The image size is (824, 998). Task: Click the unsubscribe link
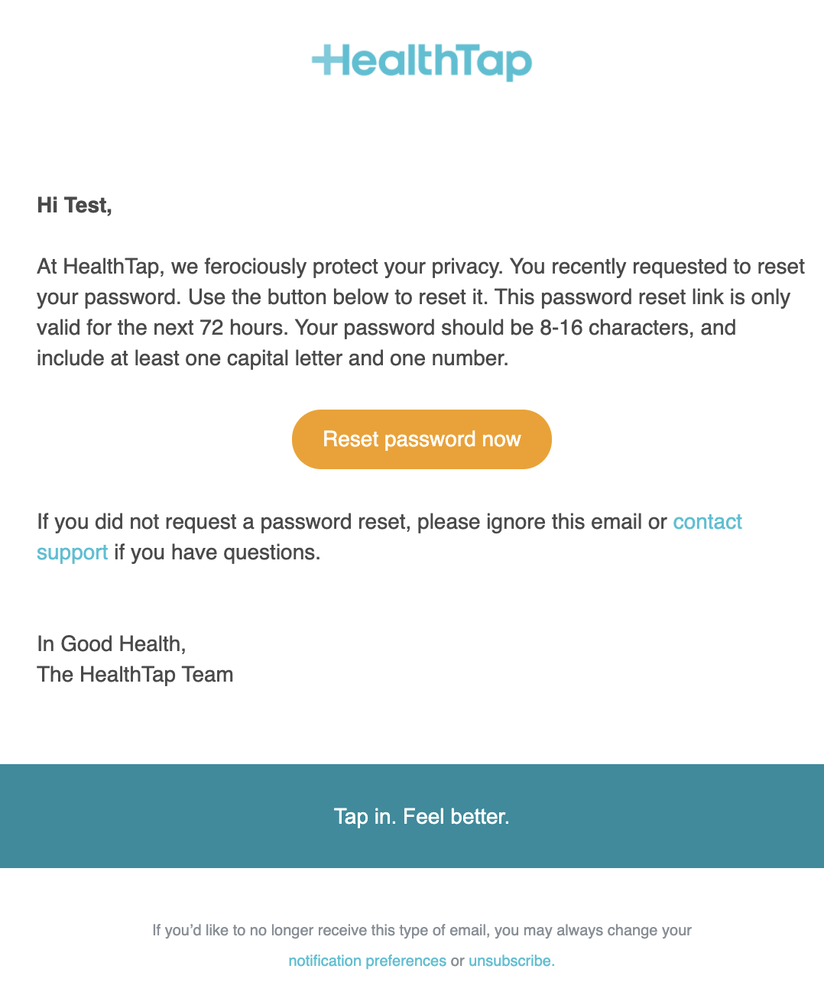[x=510, y=961]
